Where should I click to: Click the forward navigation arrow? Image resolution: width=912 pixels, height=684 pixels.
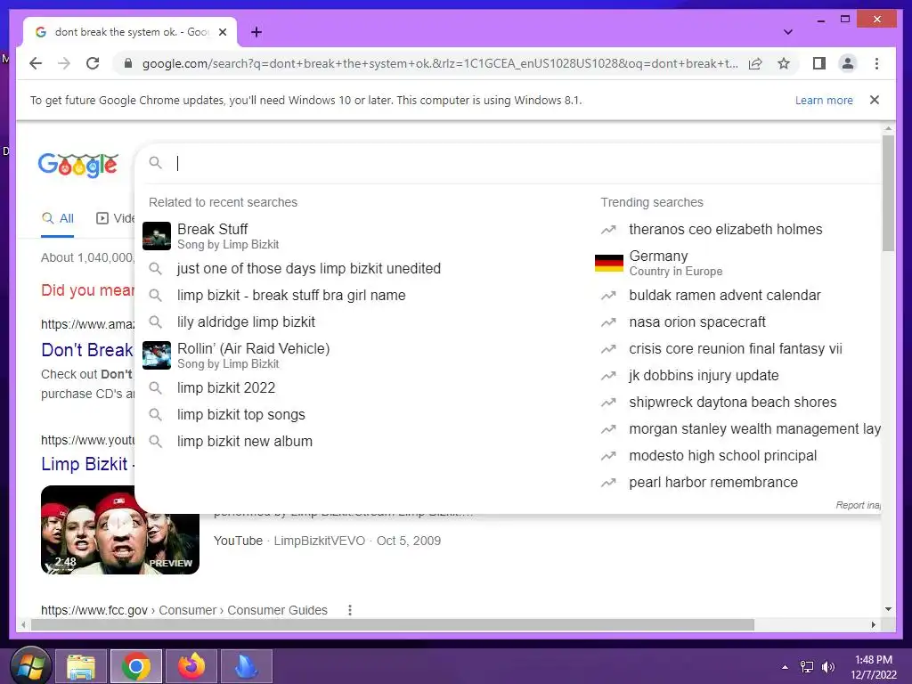64,63
